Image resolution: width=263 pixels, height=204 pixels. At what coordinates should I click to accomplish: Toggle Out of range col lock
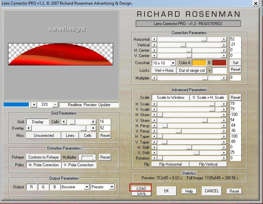click(192, 70)
